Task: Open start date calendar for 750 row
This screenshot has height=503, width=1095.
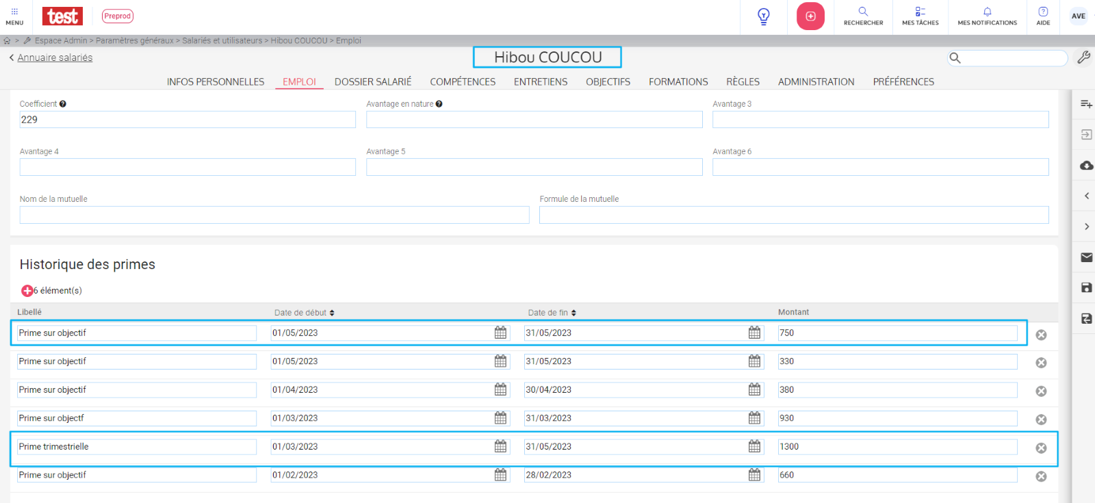Action: (x=501, y=333)
